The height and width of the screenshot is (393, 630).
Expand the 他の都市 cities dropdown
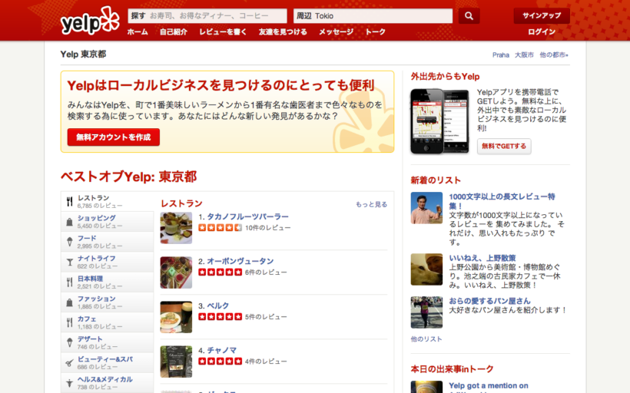click(x=553, y=55)
